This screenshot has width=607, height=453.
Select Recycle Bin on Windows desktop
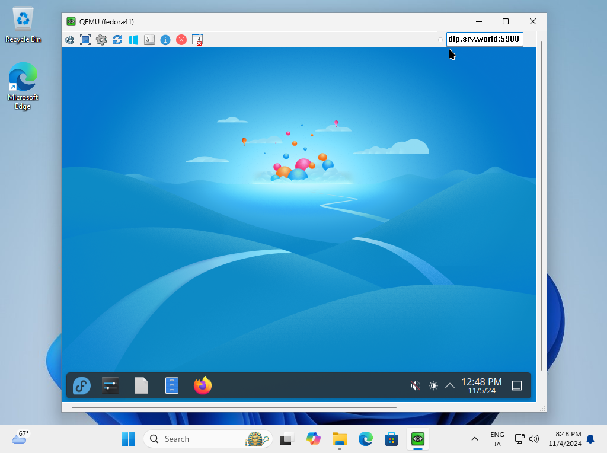23,25
